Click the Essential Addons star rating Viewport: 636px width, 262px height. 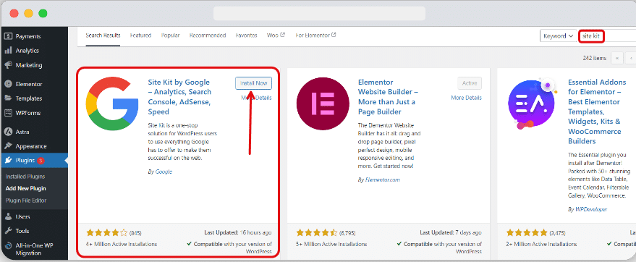(527, 233)
